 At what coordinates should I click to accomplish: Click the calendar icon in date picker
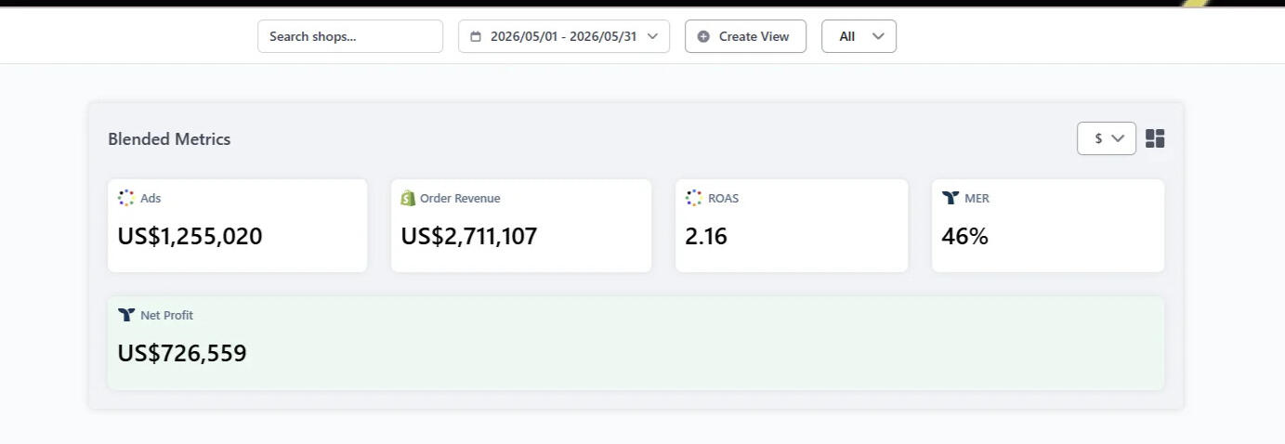tap(476, 36)
